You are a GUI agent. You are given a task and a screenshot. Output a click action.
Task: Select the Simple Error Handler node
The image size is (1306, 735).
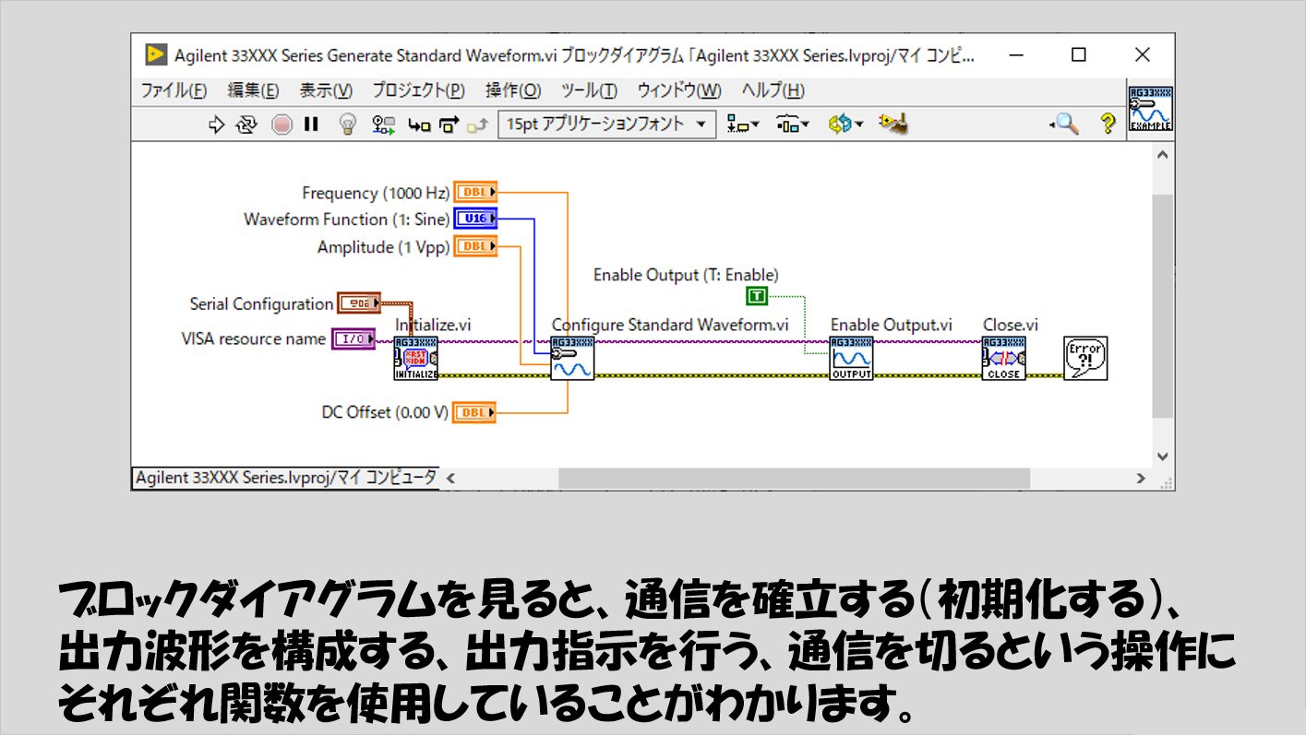1085,359
